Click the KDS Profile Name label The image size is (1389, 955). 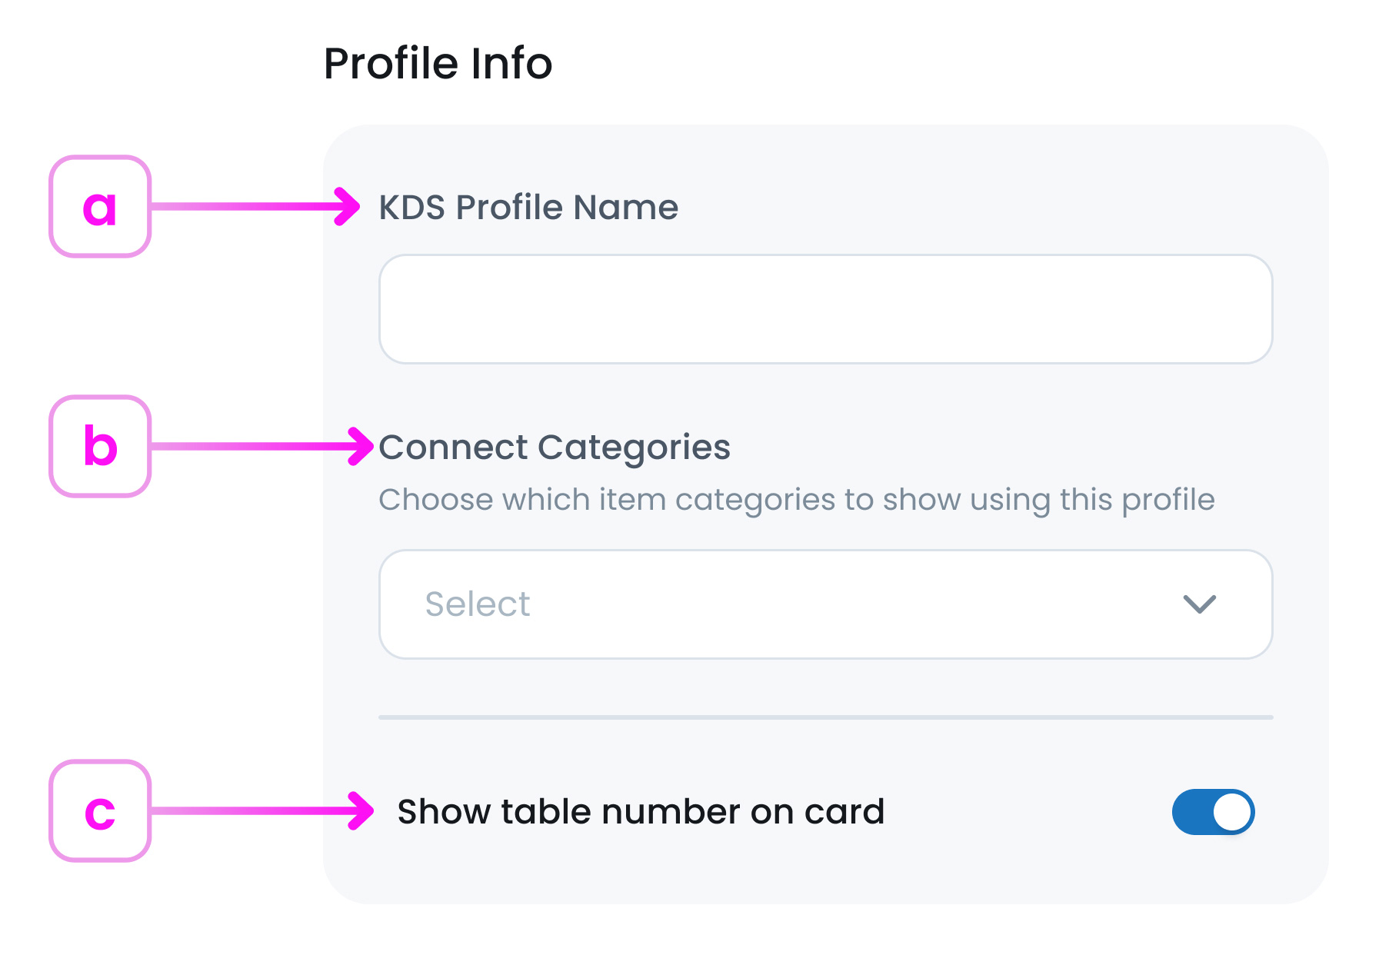[x=528, y=206]
